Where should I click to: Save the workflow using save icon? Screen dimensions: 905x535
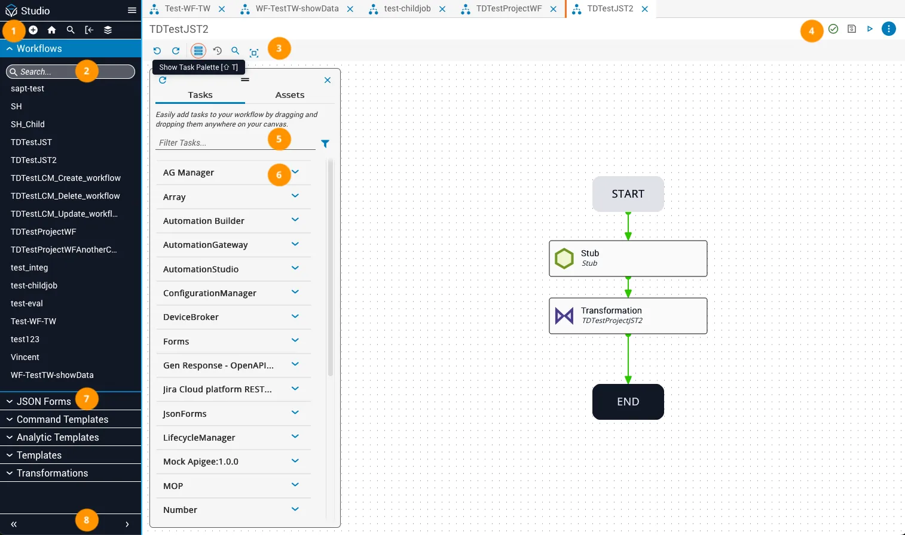pos(852,29)
